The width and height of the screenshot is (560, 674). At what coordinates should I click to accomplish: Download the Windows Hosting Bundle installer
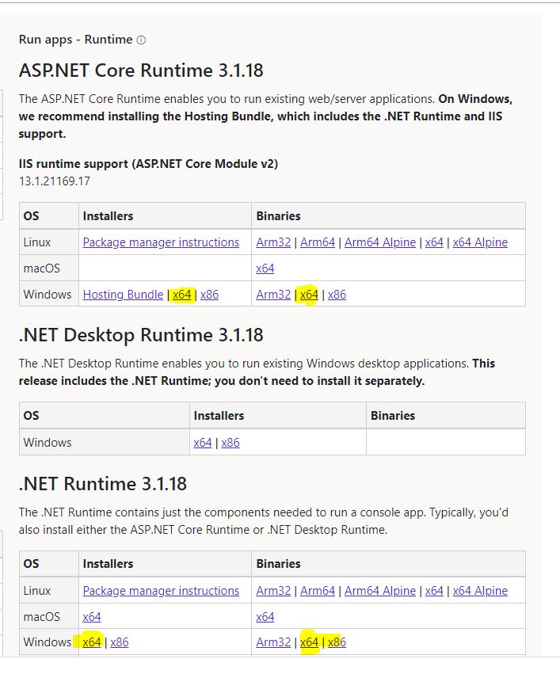coord(123,295)
